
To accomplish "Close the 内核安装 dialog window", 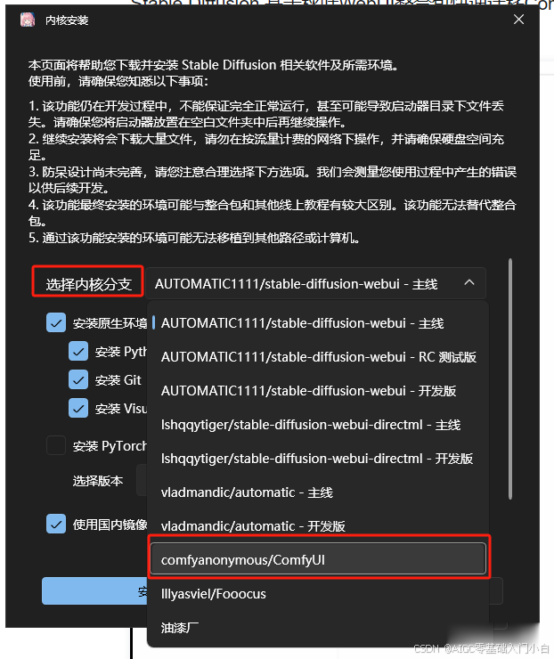I will 518,20.
